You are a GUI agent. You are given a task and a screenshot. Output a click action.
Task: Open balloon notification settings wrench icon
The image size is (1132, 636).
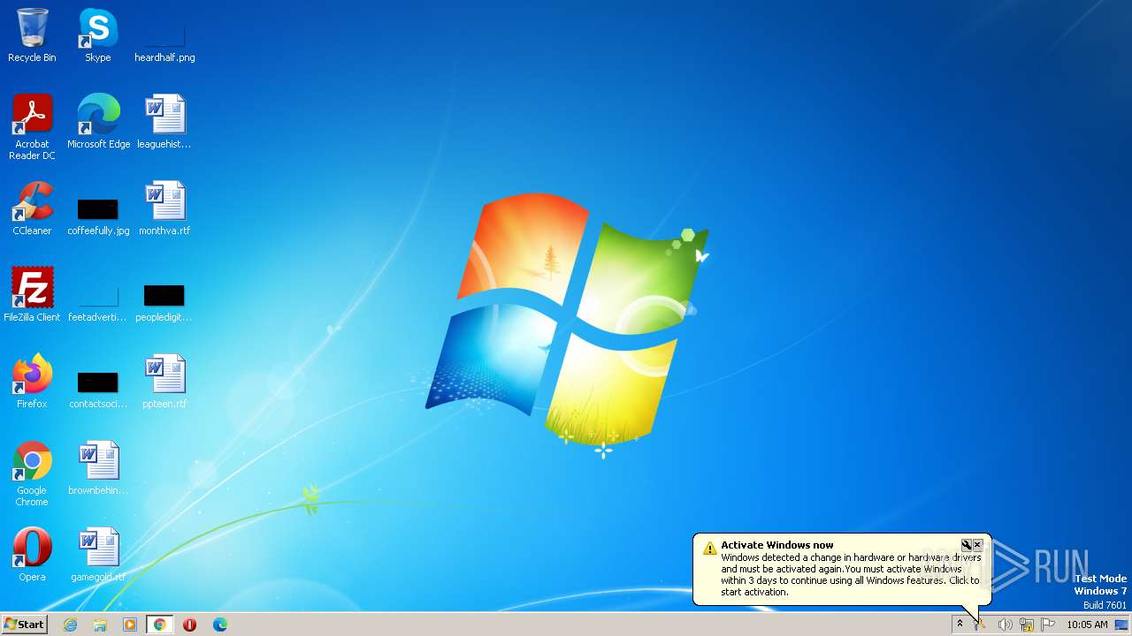click(967, 545)
